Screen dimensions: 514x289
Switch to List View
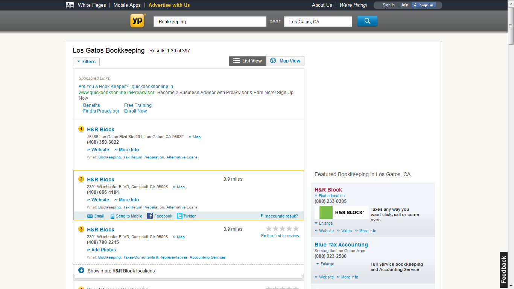247,61
